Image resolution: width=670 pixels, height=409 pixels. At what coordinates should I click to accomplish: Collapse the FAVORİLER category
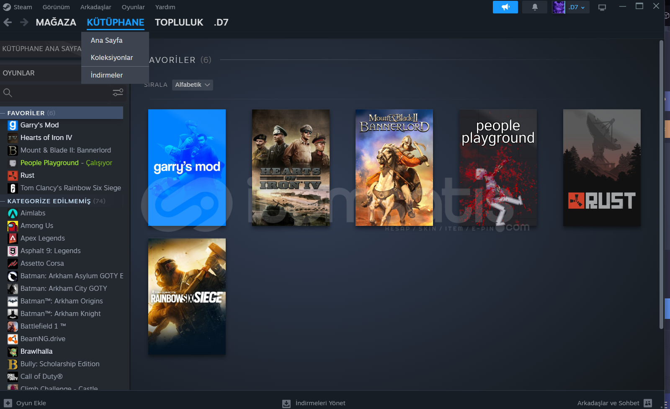click(x=3, y=113)
